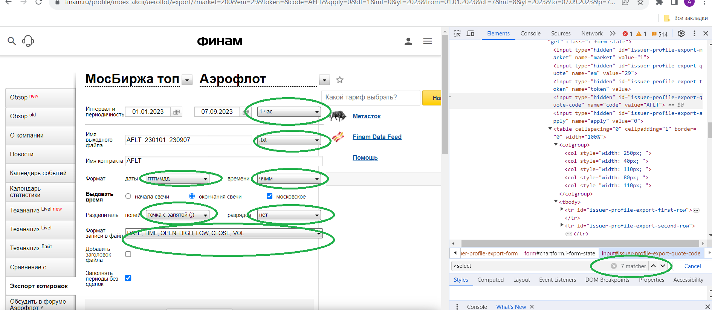
Task: Open the headset support icon
Action: (x=28, y=41)
